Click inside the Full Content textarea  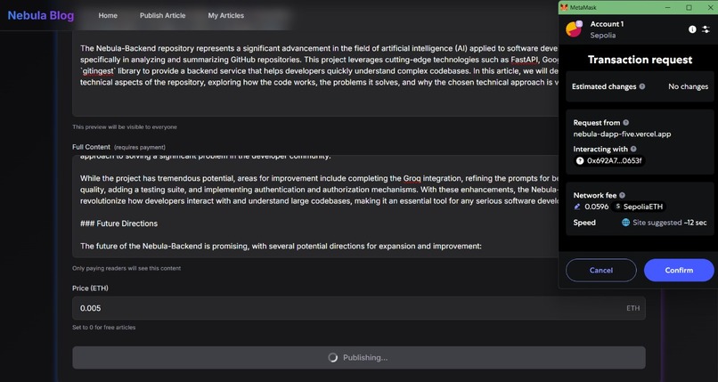[x=315, y=207]
